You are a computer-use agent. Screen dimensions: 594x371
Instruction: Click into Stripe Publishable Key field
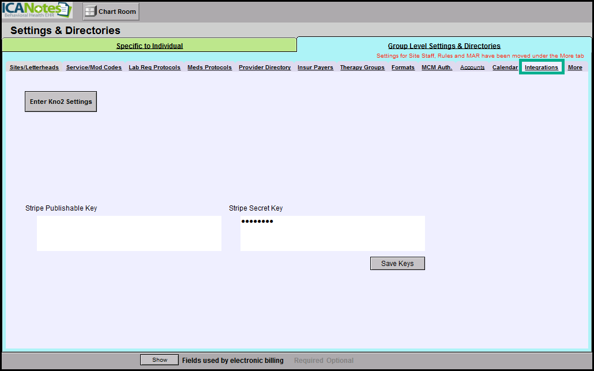(129, 233)
